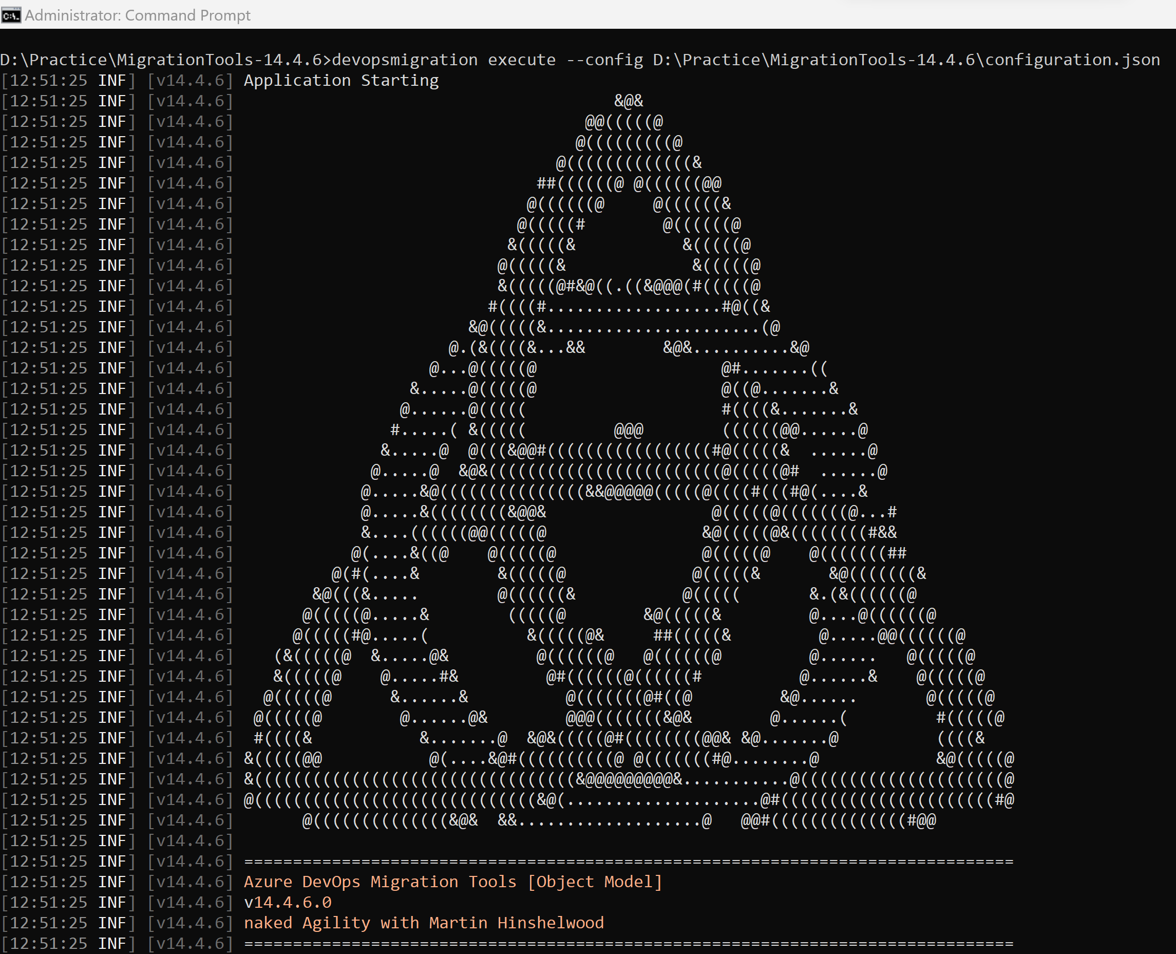Click the separator line above the Azure DevOps title
Image resolution: width=1176 pixels, height=954 pixels.
click(x=629, y=861)
